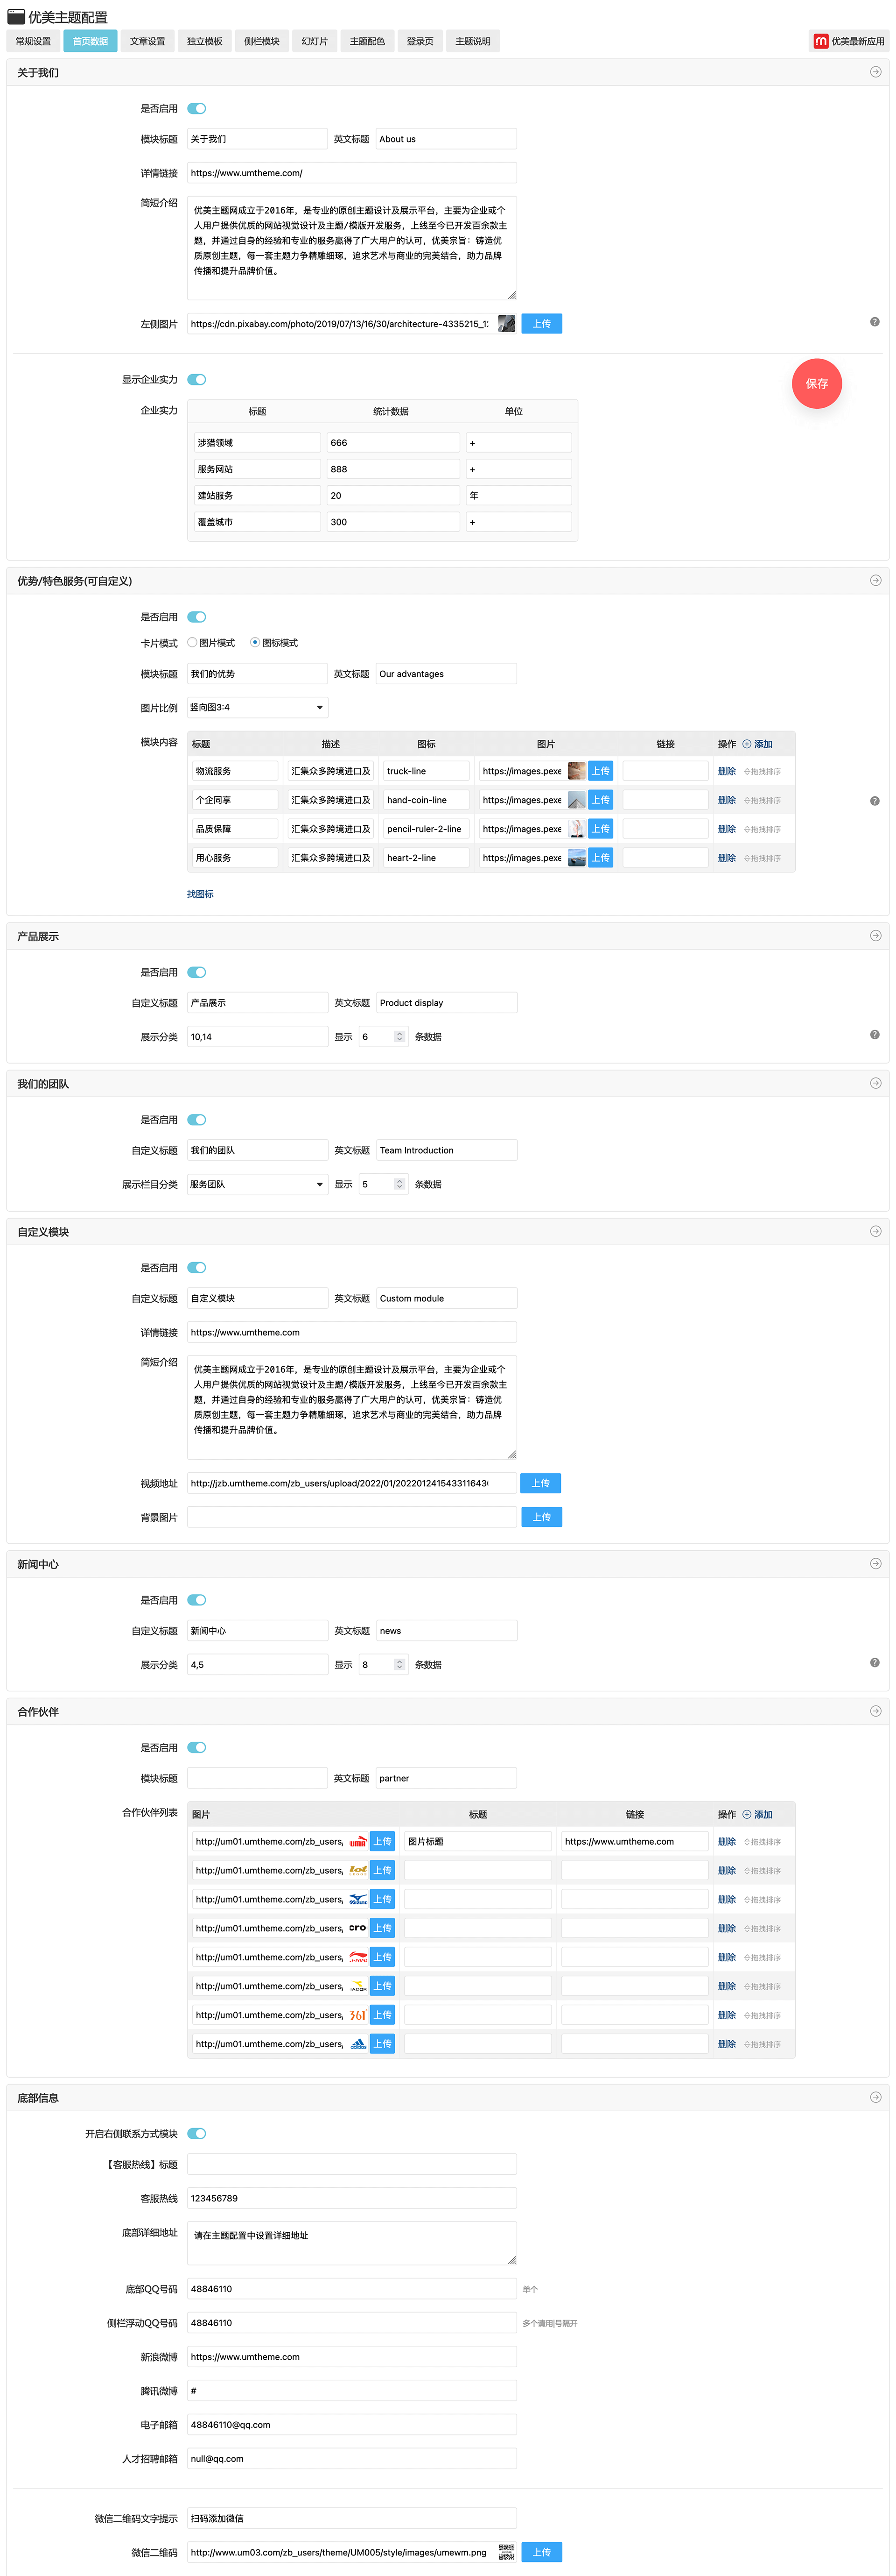Screen dimensions: 896x2576
Task: Click the sort handle for 个企同享 row
Action: [762, 800]
